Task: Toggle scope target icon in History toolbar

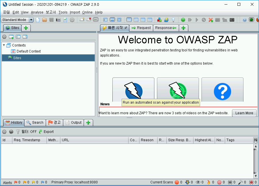Action: (x=4, y=131)
